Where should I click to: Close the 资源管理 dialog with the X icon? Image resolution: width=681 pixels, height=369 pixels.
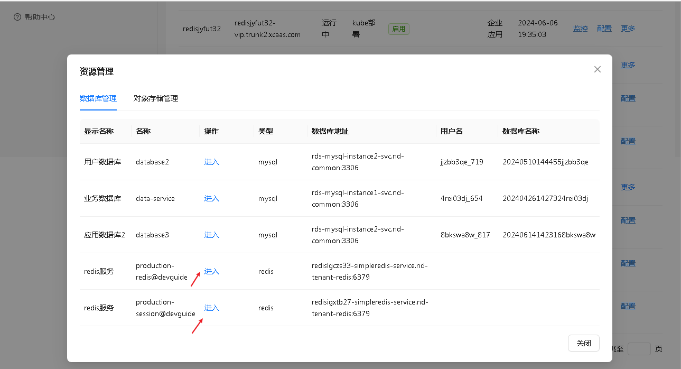pyautogui.click(x=598, y=69)
